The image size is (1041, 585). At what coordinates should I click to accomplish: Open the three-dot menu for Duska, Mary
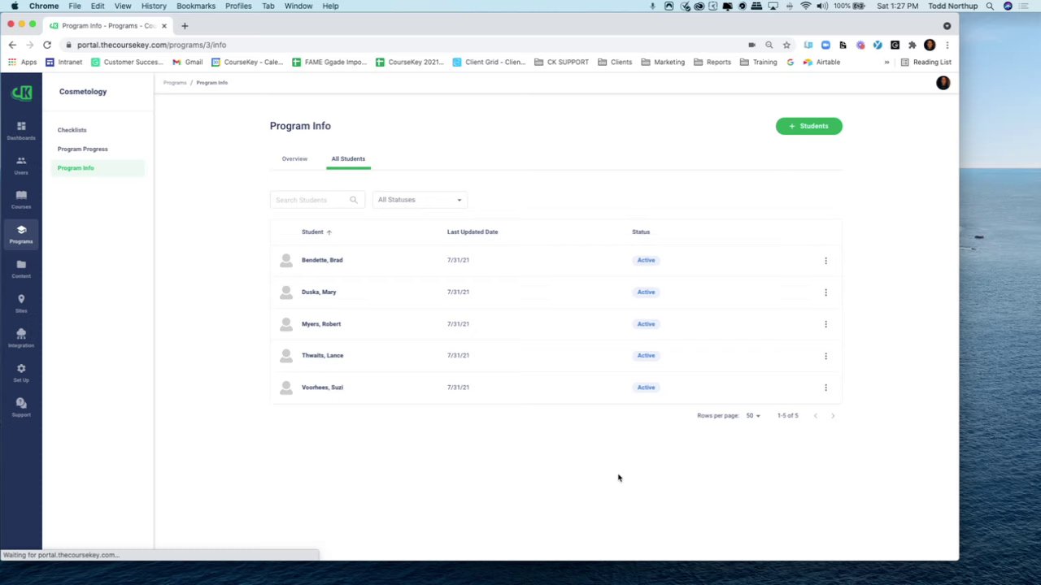pos(825,292)
